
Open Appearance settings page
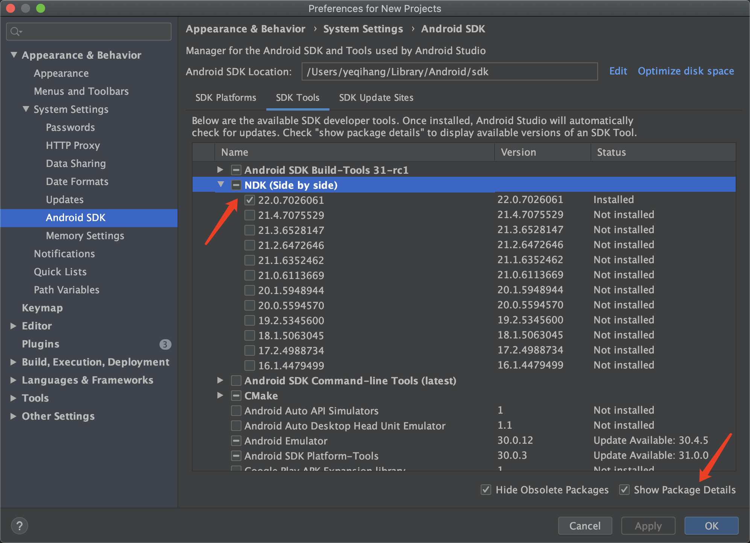pyautogui.click(x=61, y=73)
